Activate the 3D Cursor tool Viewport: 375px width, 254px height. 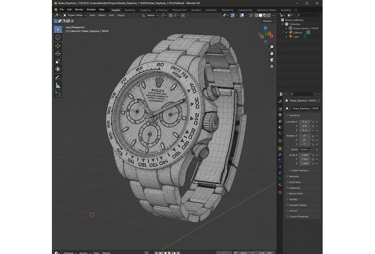[x=58, y=37]
